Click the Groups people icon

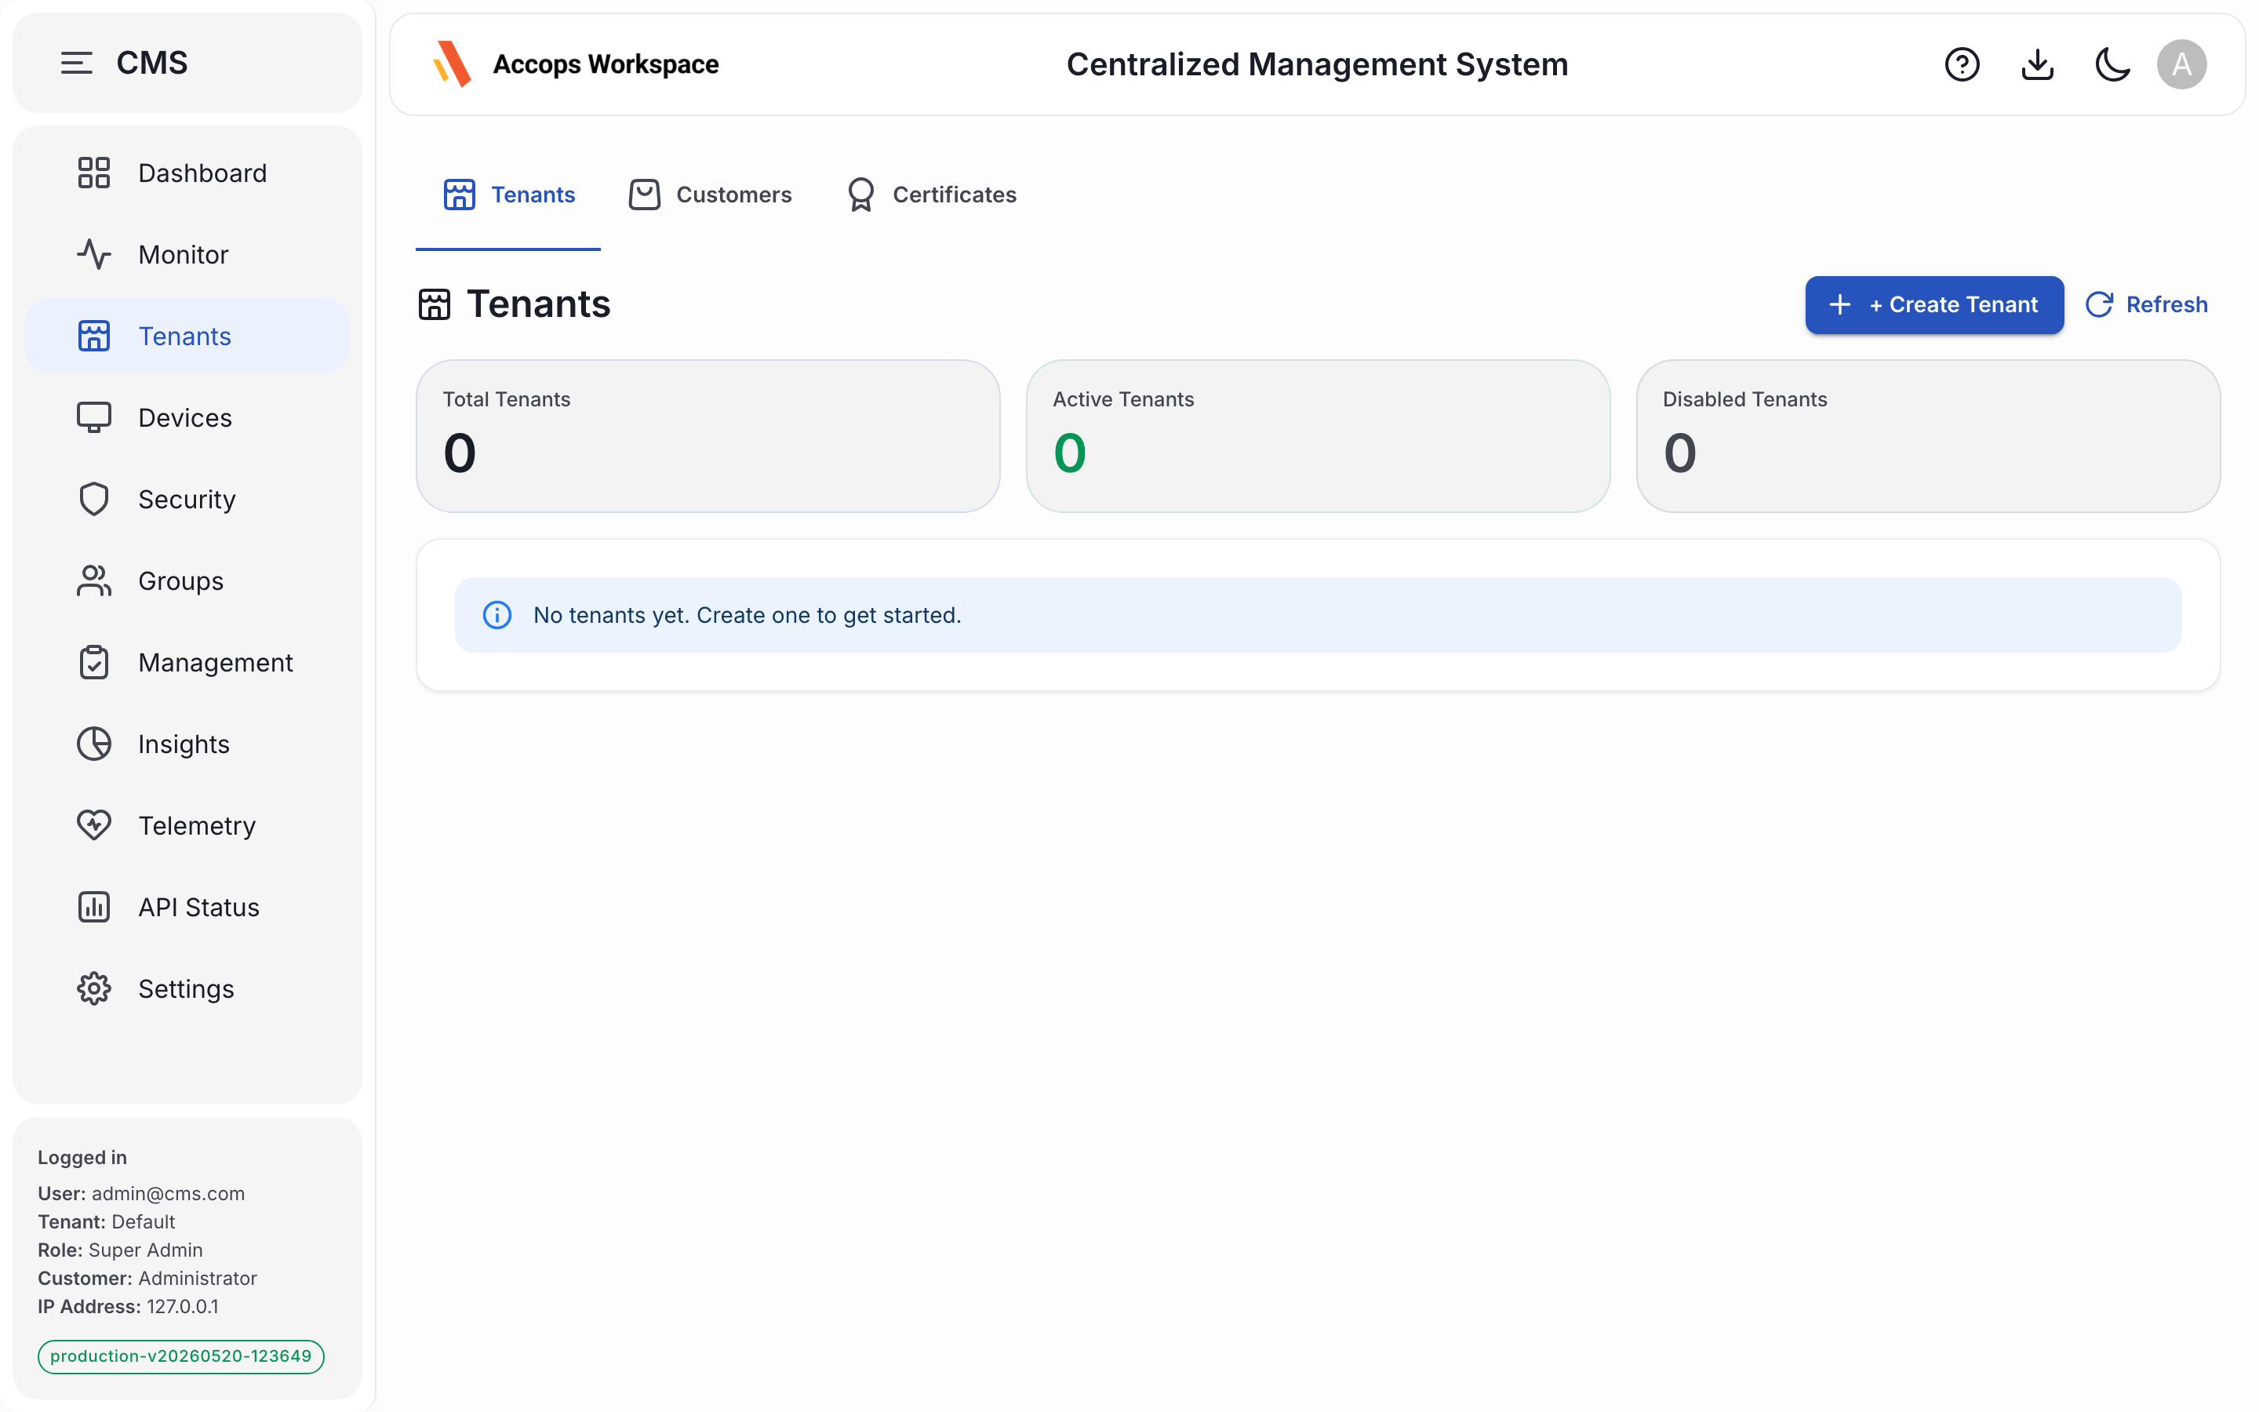pyautogui.click(x=93, y=580)
